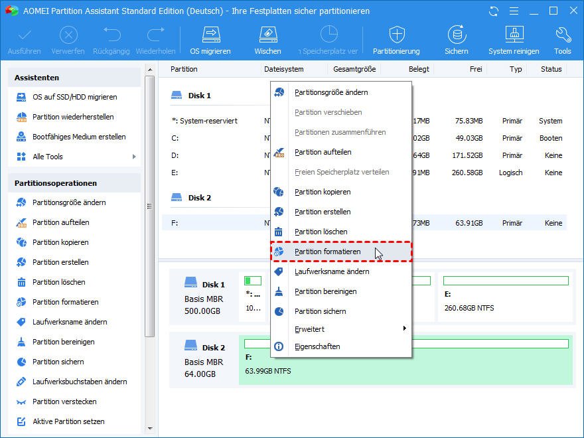
Task: Expand the Alle Tools sidebar entry
Action: 74,157
